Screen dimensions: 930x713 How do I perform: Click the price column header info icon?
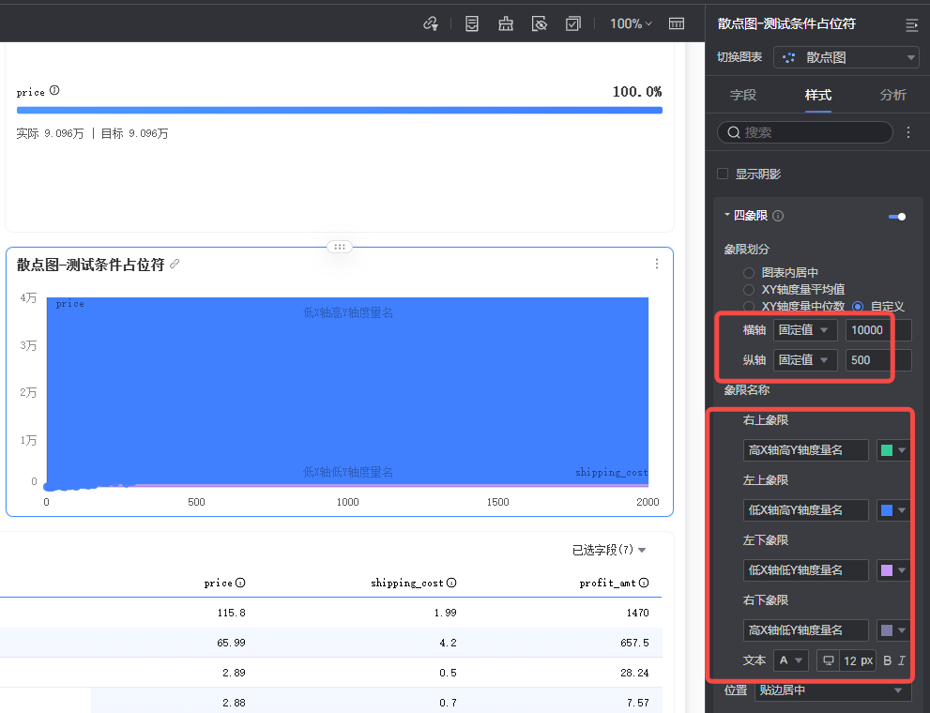pyautogui.click(x=240, y=583)
